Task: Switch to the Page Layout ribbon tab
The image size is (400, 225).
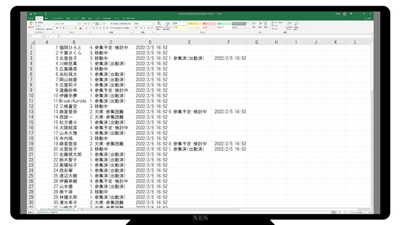Action: click(57, 18)
